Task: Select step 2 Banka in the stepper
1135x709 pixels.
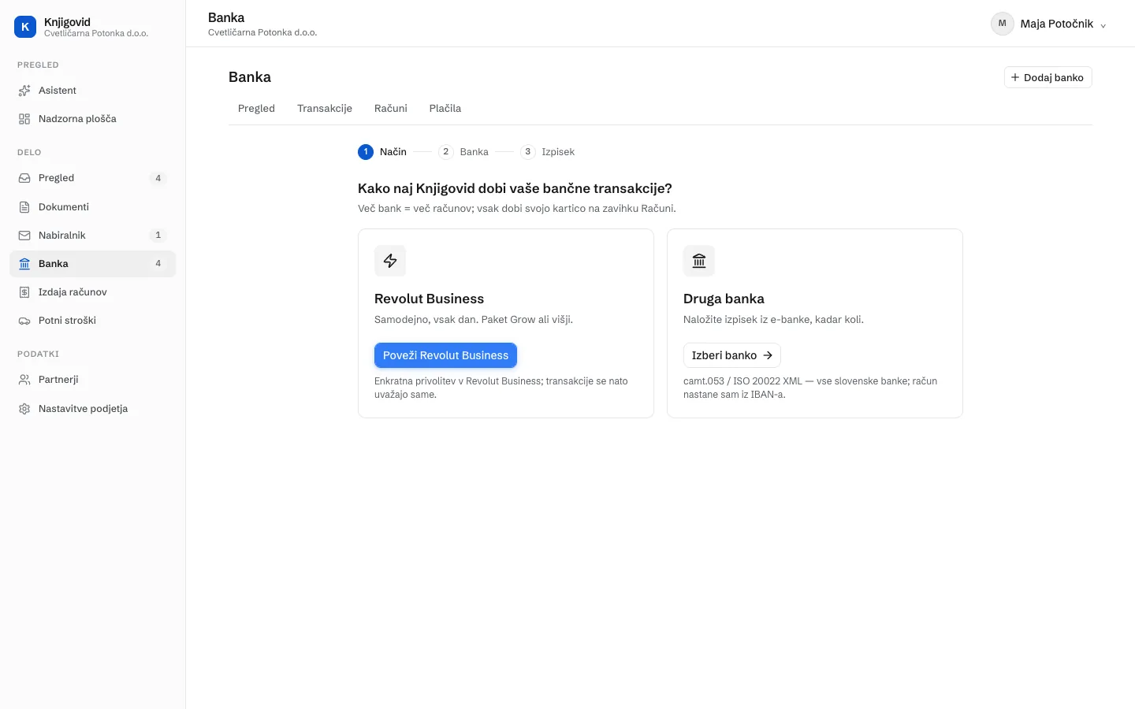Action: point(463,152)
